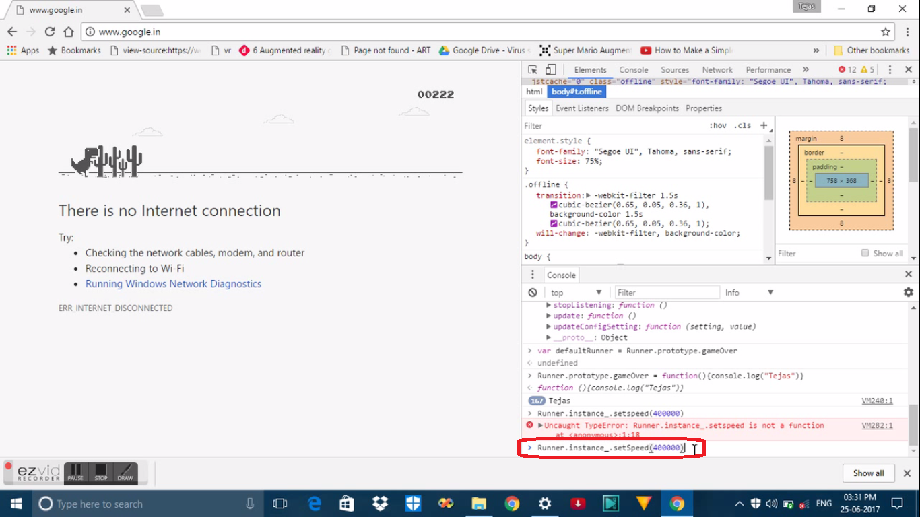Open the console drawer three-dot menu
This screenshot has width=920, height=517.
[x=532, y=275]
